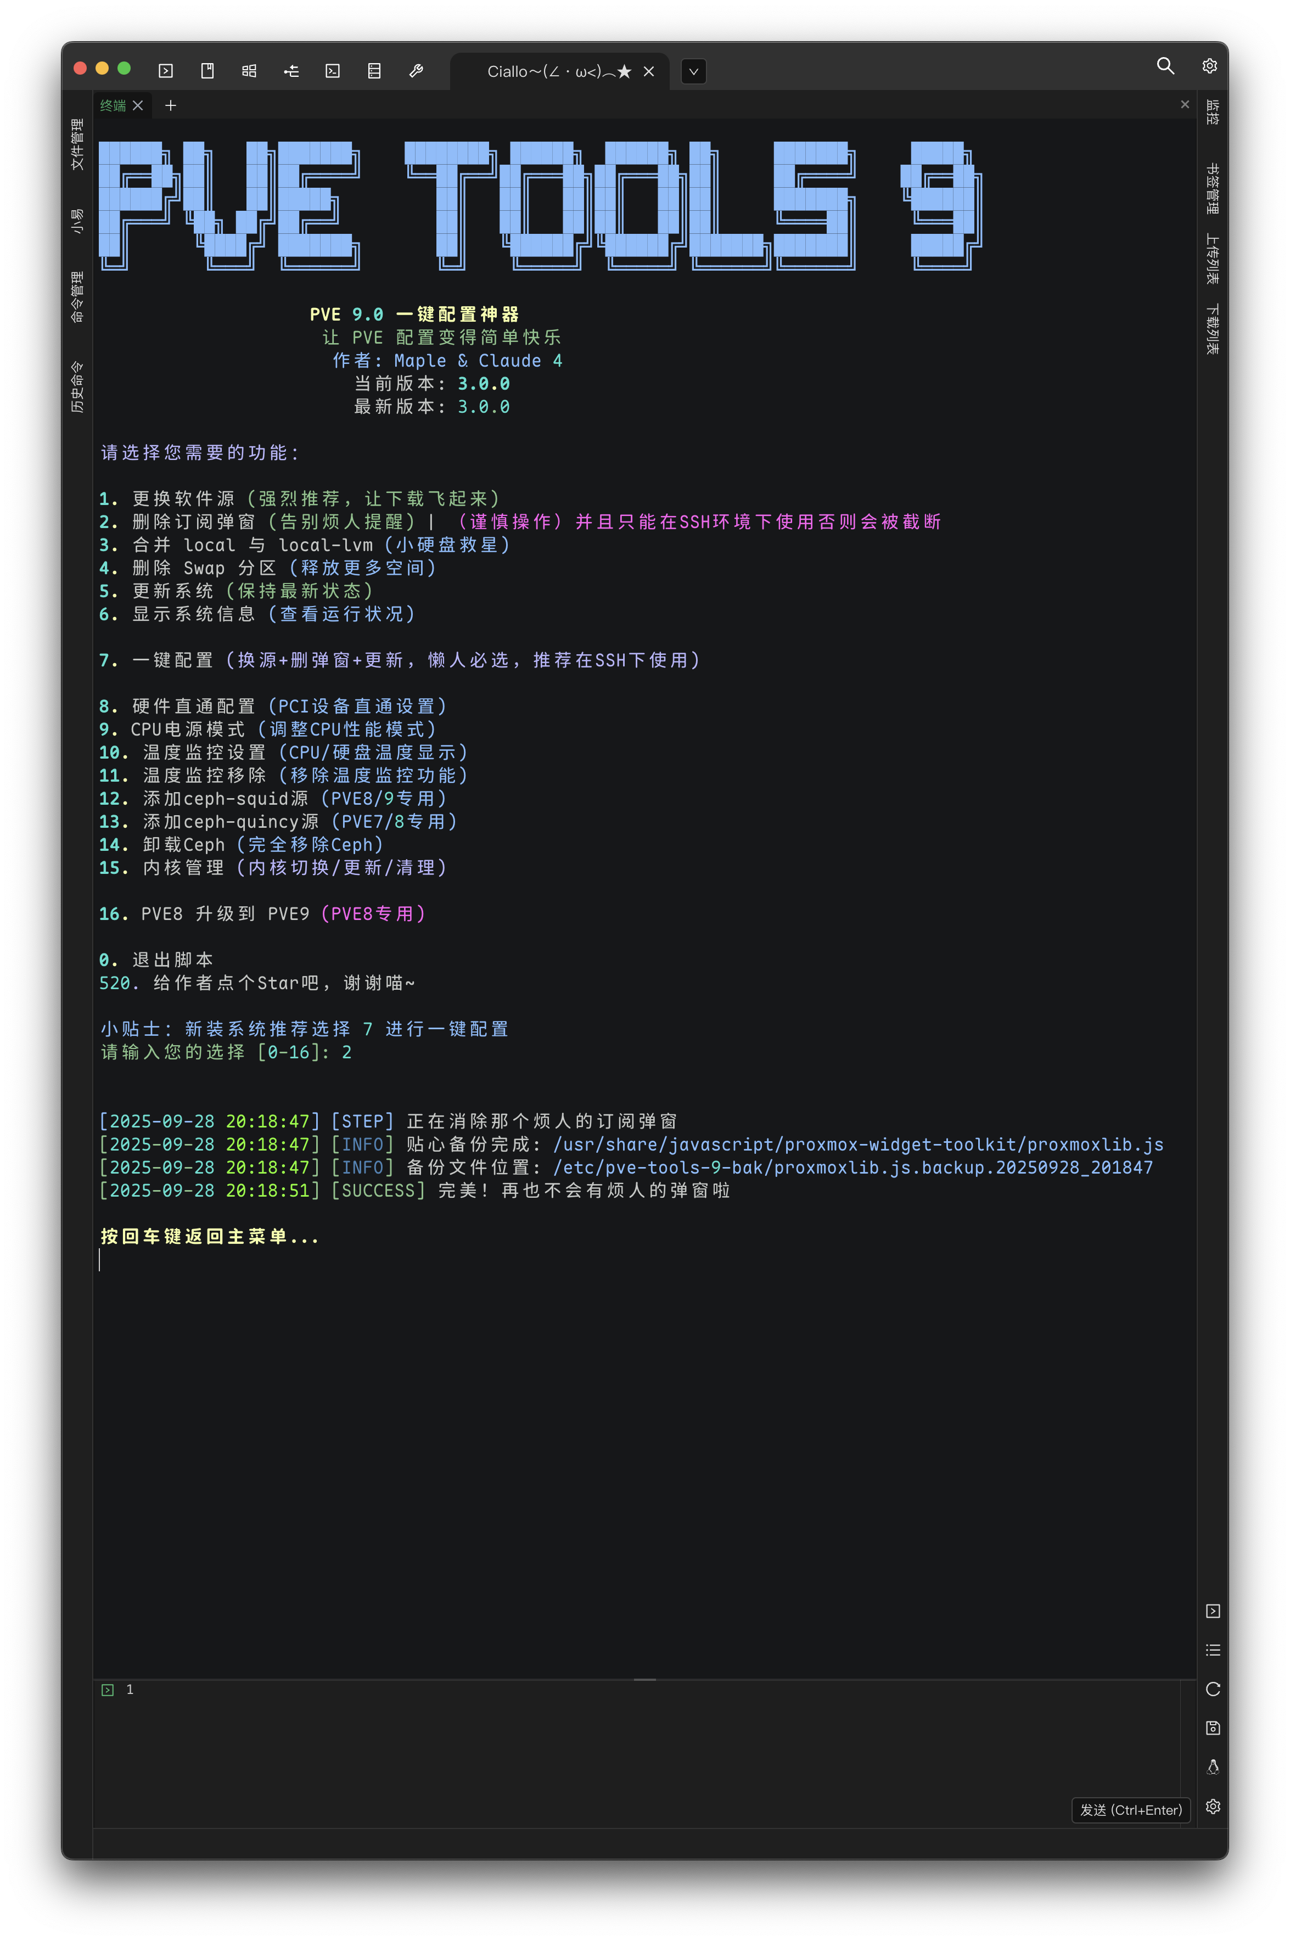Click the '当前版本: 3.0.0' line
1290x1941 pixels.
click(432, 384)
